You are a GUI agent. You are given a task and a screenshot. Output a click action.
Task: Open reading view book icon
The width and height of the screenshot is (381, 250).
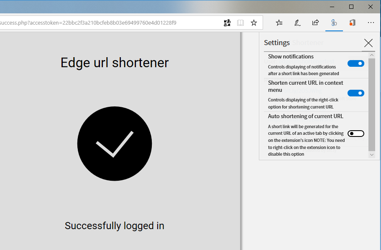pyautogui.click(x=240, y=23)
